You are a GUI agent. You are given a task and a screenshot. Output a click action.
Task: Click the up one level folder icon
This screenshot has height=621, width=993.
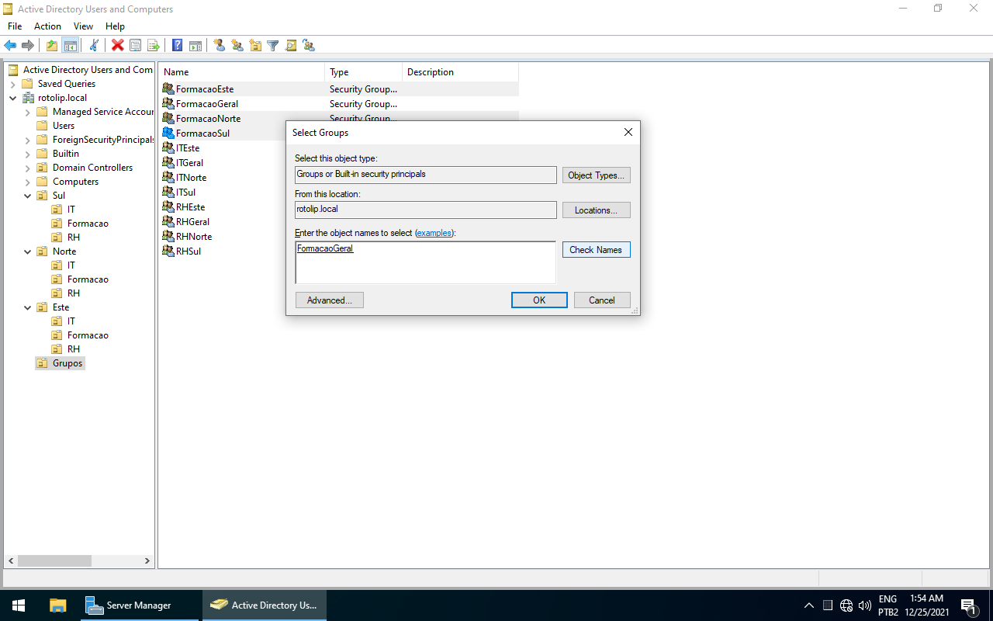52,45
